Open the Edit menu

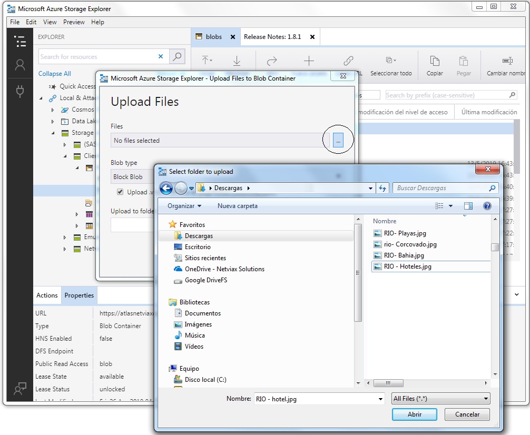point(31,22)
